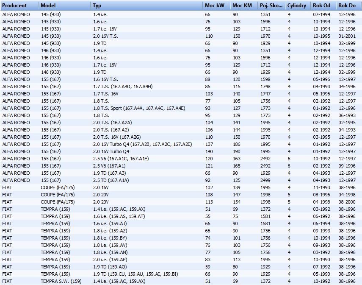
Task: Click 2.0 16V Turbo Q4 (167.A2B, 167.A2C, 167.A2E)
Action: pos(142,144)
